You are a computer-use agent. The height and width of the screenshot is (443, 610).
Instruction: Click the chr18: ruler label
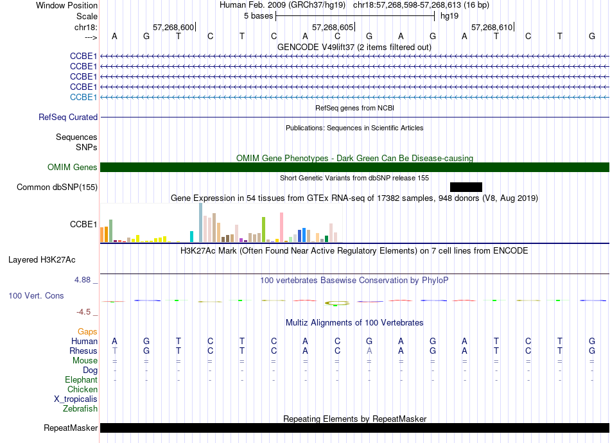85,27
